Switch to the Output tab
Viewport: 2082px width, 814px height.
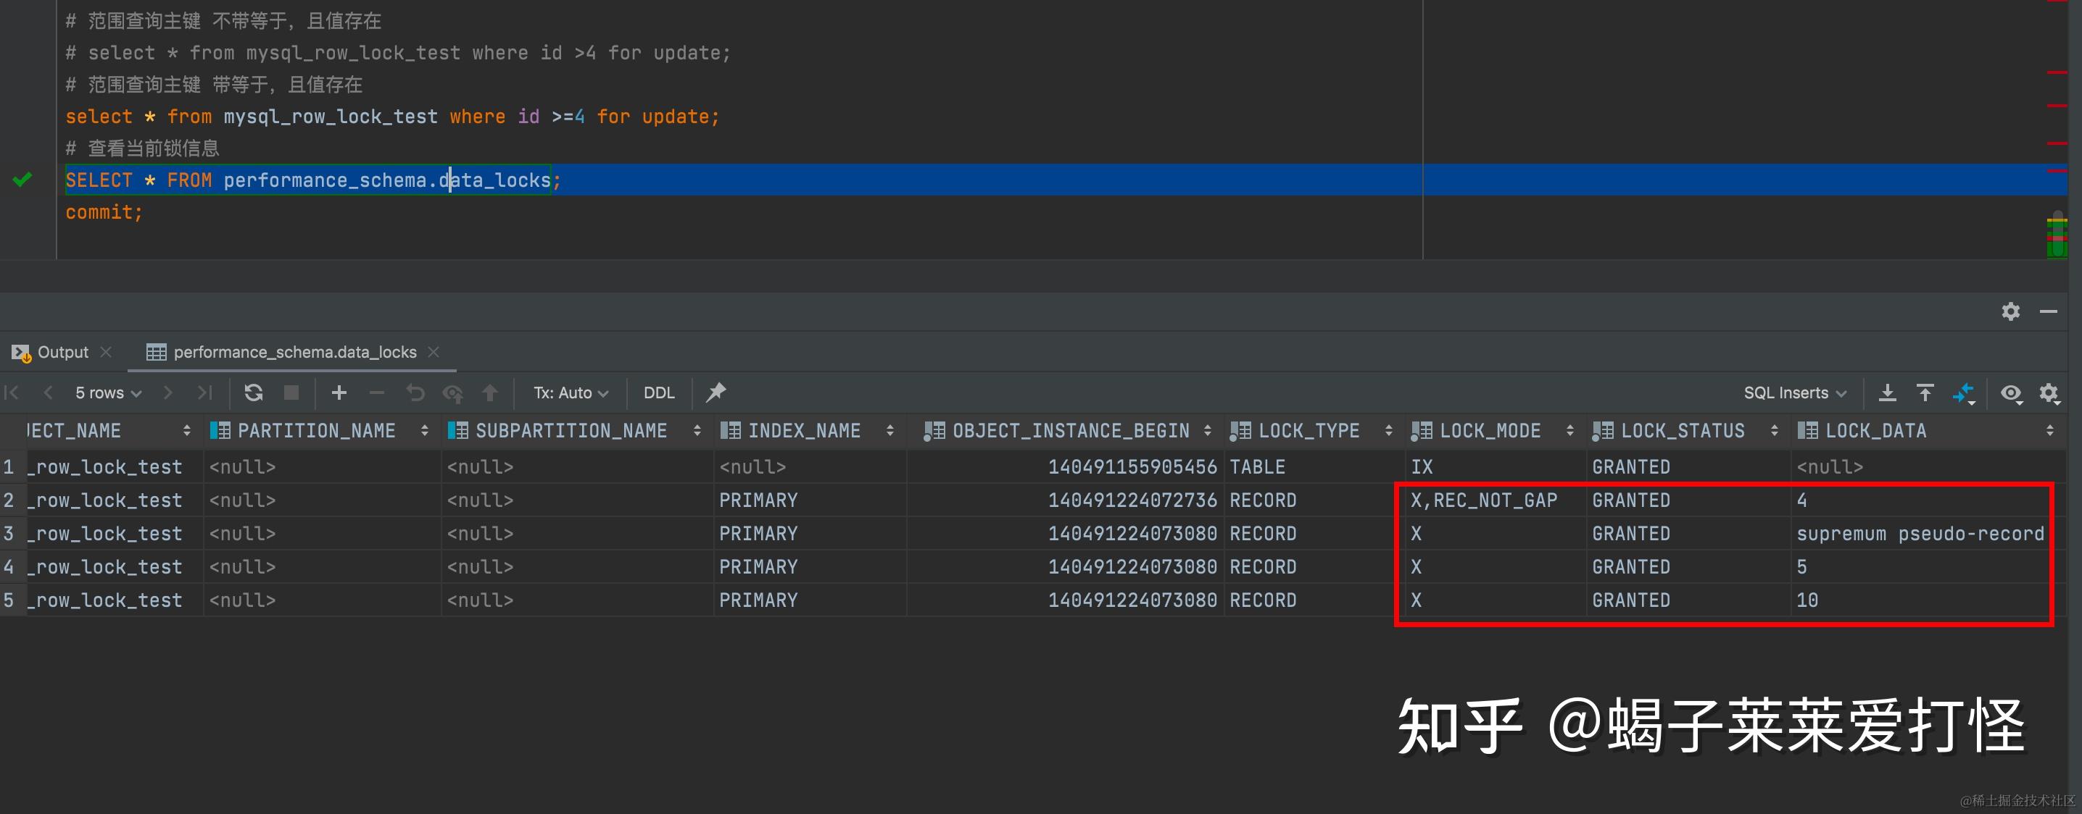pos(63,351)
